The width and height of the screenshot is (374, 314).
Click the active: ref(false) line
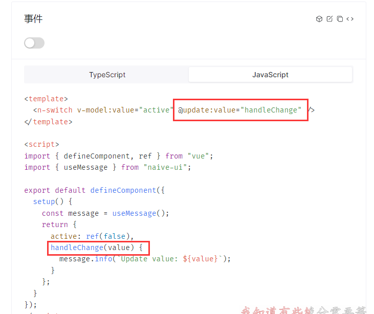pyautogui.click(x=92, y=236)
